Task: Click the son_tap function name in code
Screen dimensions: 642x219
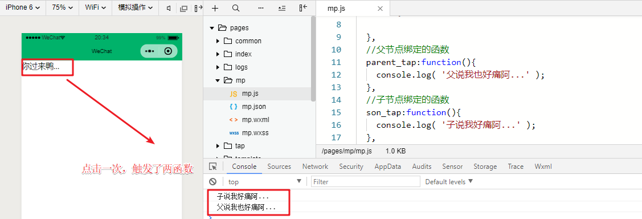Action: click(383, 112)
